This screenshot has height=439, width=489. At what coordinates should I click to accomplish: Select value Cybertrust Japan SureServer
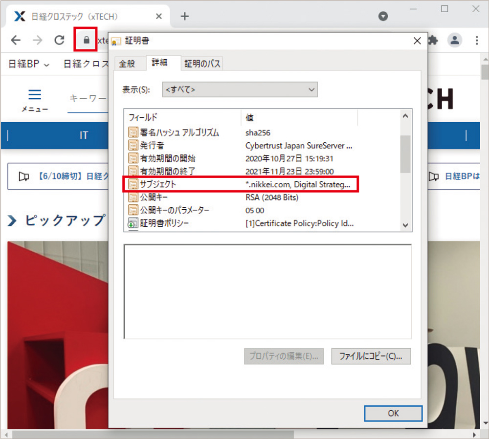[x=298, y=146]
